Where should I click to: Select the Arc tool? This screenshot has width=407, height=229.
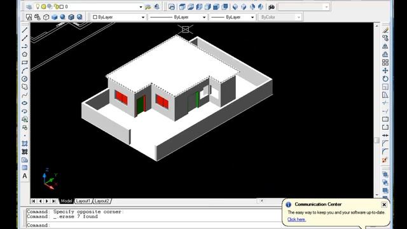[25, 71]
